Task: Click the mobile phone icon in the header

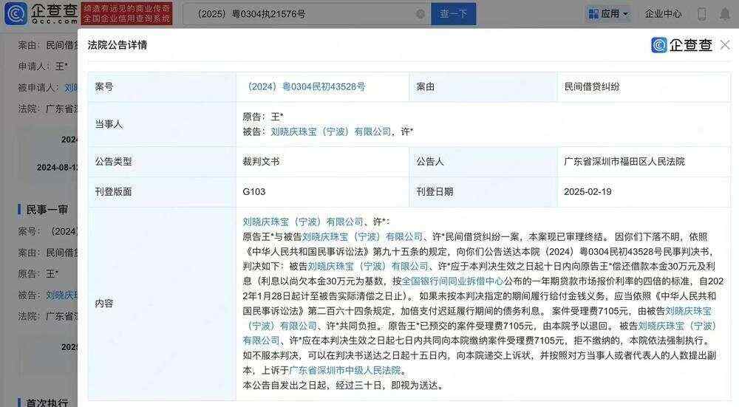Action: [702, 14]
